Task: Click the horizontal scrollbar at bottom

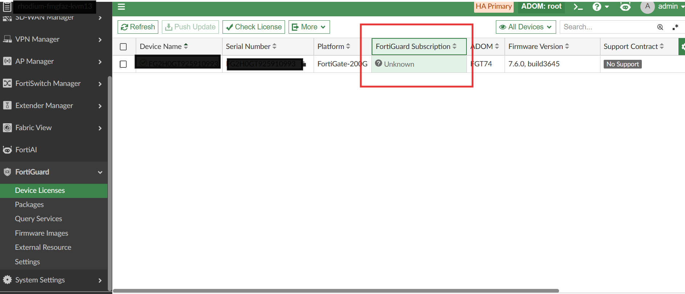Action: (x=336, y=291)
